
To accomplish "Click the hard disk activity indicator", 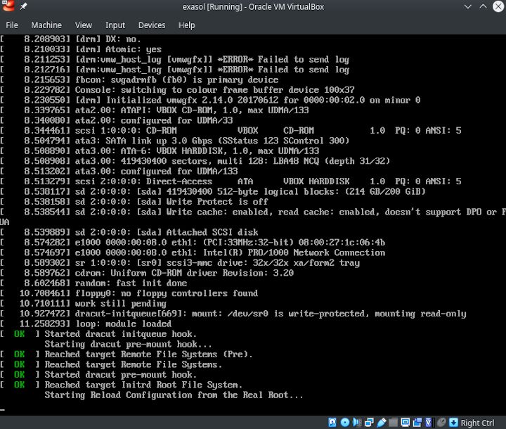I will tap(332, 422).
